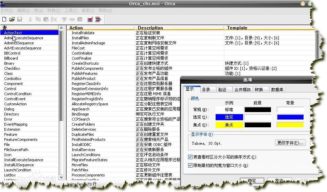Click the Validate icon with red checkmark
Image resolution: width=327 pixels, height=192 pixels.
pos(90,20)
